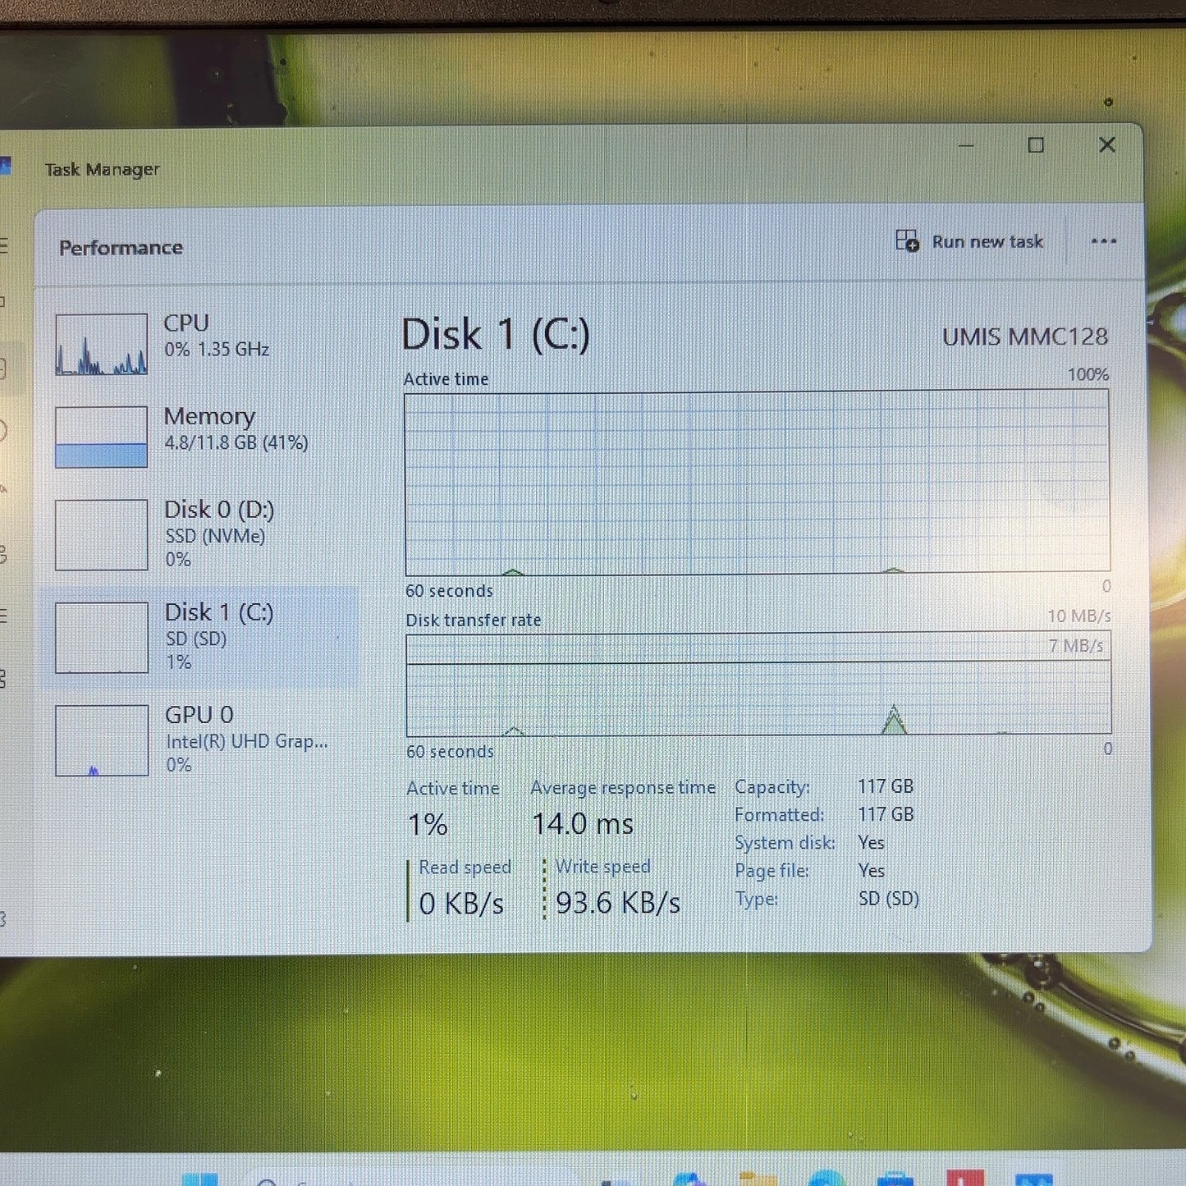
Task: Open the Windows Start button on taskbar
Action: point(199,1179)
